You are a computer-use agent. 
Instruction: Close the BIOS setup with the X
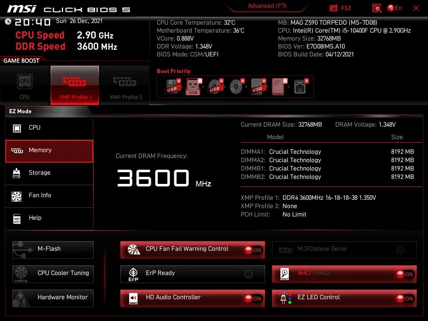tap(416, 8)
